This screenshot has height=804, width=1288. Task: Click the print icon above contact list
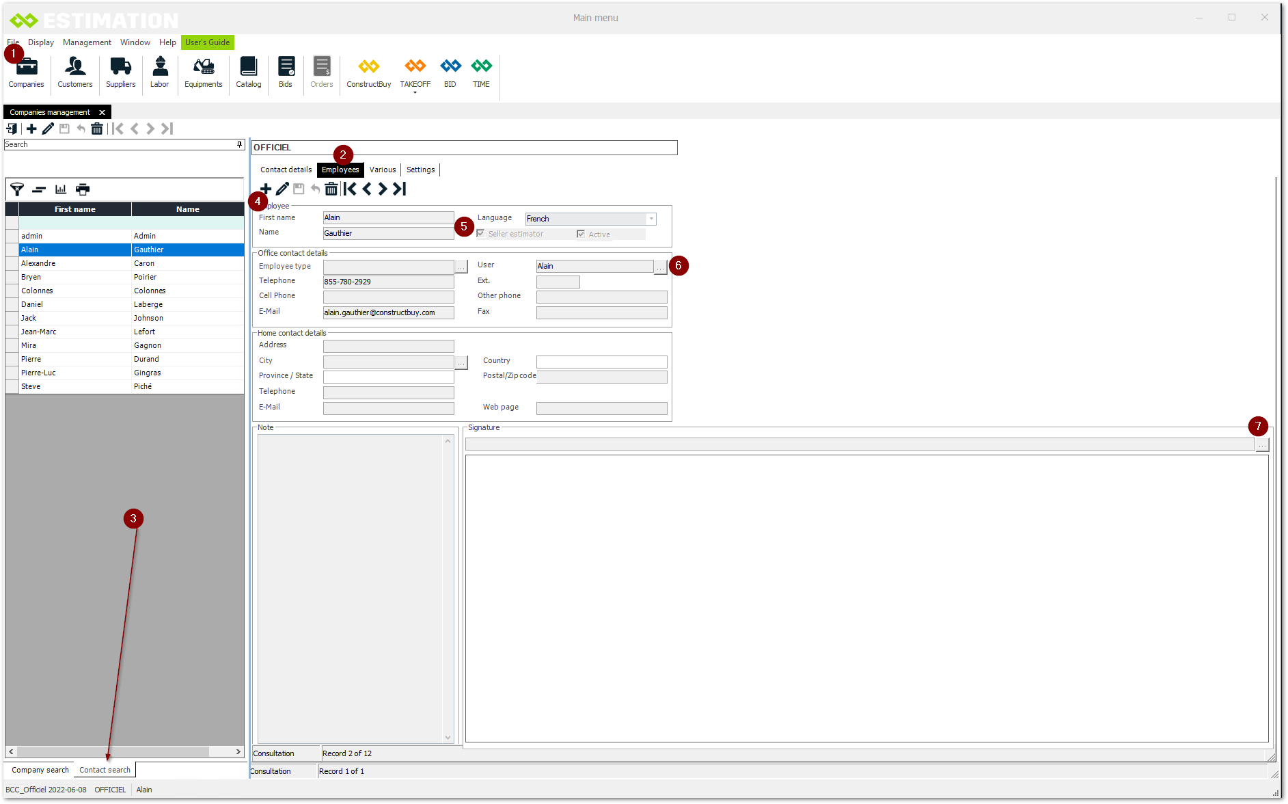point(83,189)
